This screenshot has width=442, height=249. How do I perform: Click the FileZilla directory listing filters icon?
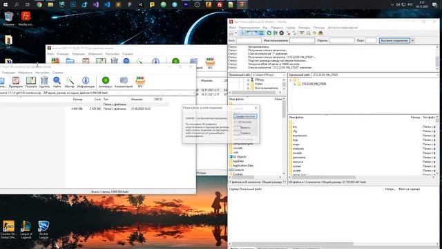[302, 33]
